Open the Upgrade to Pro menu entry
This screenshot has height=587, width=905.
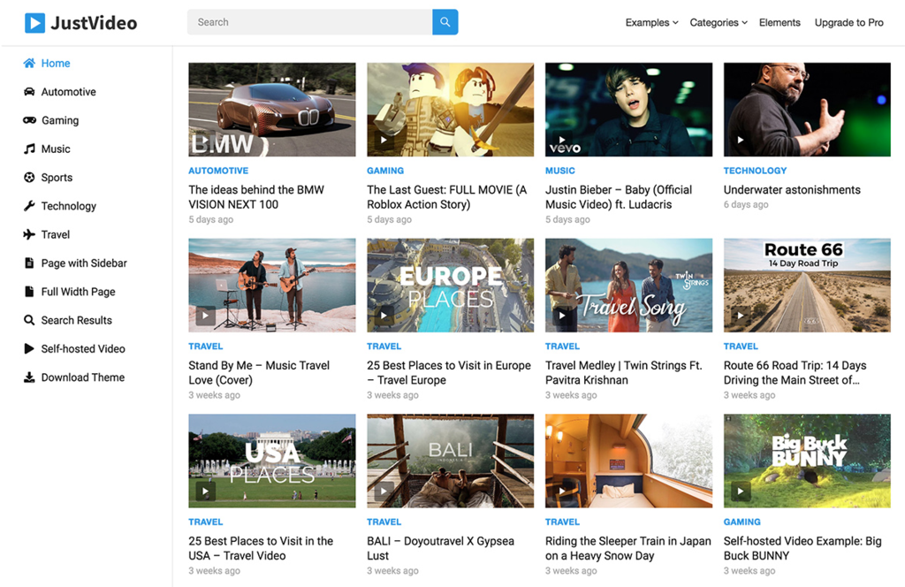tap(848, 22)
